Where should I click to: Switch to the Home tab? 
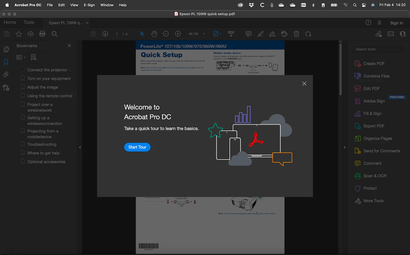(x=10, y=22)
